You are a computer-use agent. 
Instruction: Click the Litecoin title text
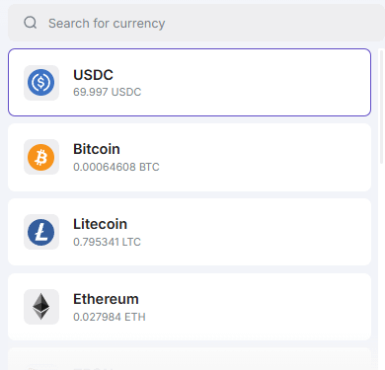pos(100,224)
